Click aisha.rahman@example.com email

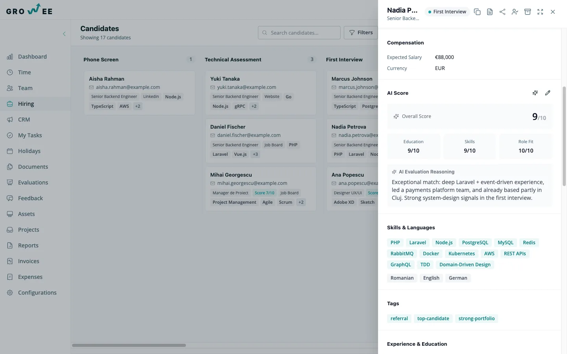pos(128,87)
